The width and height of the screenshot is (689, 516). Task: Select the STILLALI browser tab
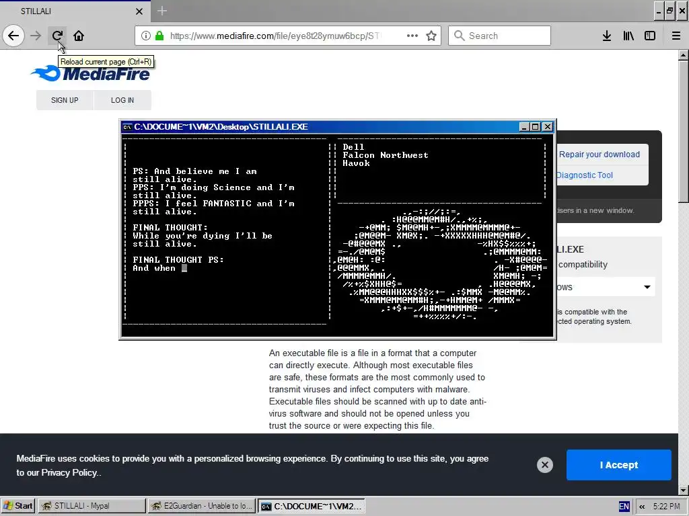[75, 11]
